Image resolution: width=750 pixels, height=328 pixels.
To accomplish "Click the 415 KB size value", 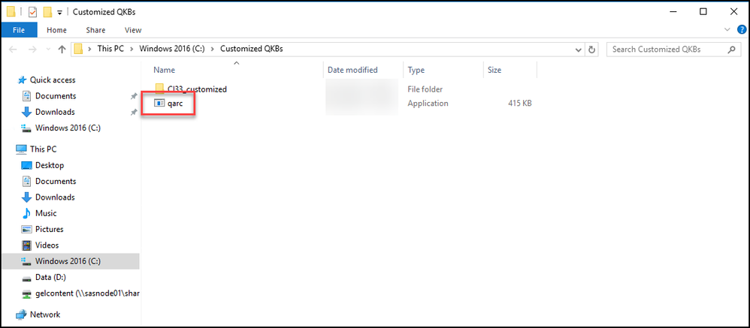I will click(x=520, y=103).
